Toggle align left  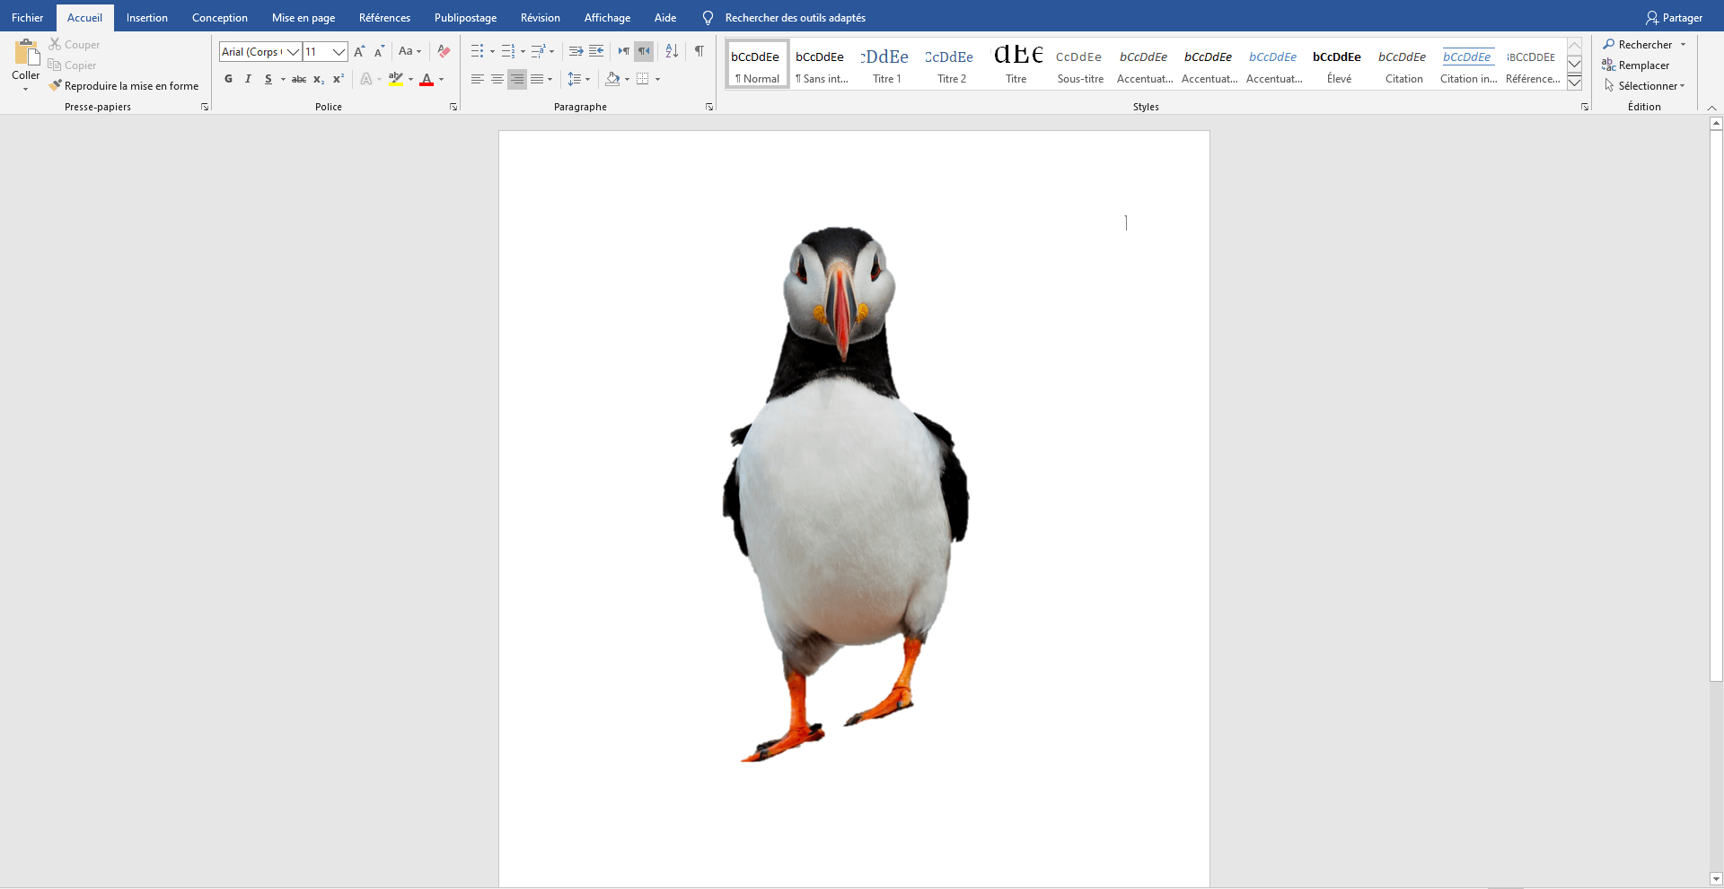pos(478,79)
